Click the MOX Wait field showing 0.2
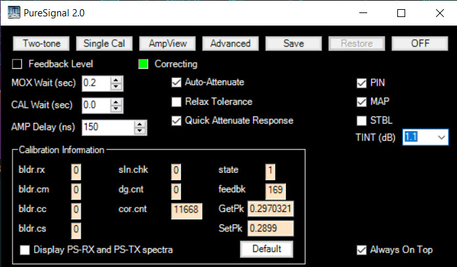The height and width of the screenshot is (267, 457). point(96,83)
